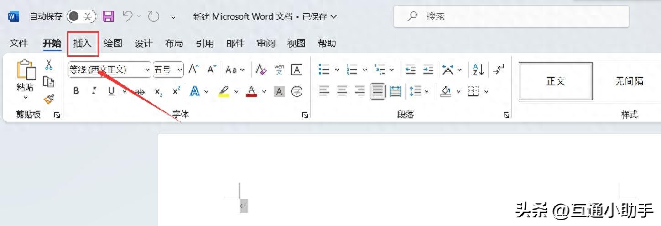Click the Save icon in title bar

pos(108,17)
